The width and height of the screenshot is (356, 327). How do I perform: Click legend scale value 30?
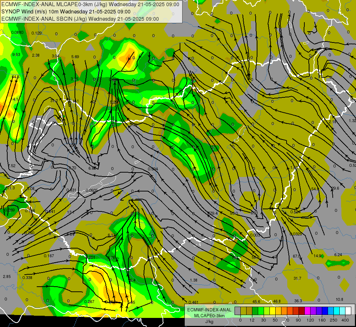[x=263, y=320]
